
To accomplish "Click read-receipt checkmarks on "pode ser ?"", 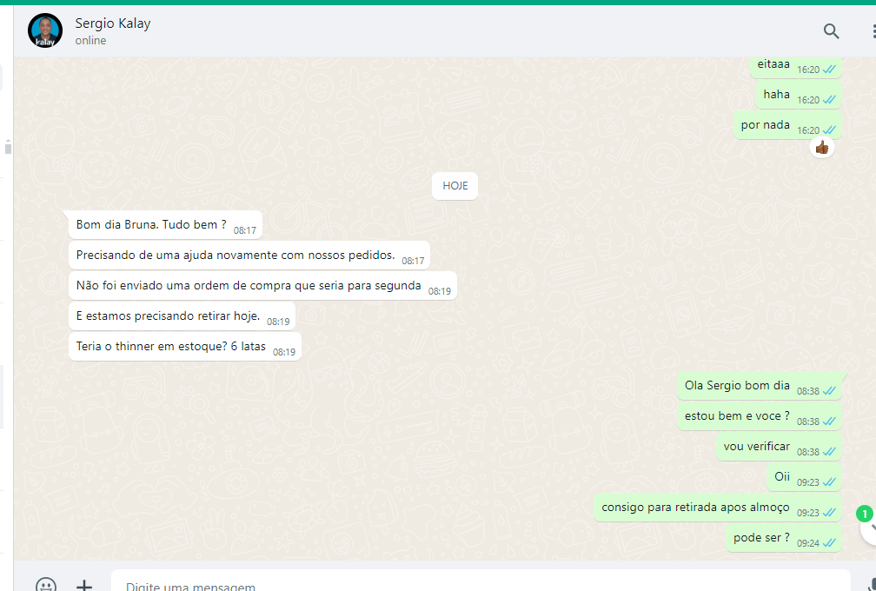I will [x=829, y=543].
